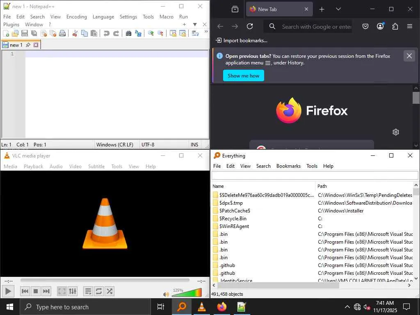Skip to previous media in VLC
Viewport: 420px width, 315px height.
click(25, 291)
